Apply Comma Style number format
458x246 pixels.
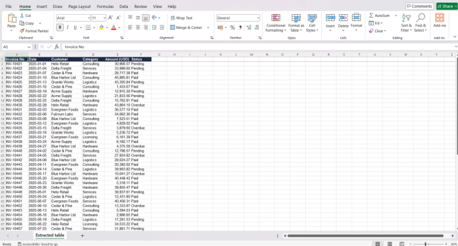pos(240,28)
